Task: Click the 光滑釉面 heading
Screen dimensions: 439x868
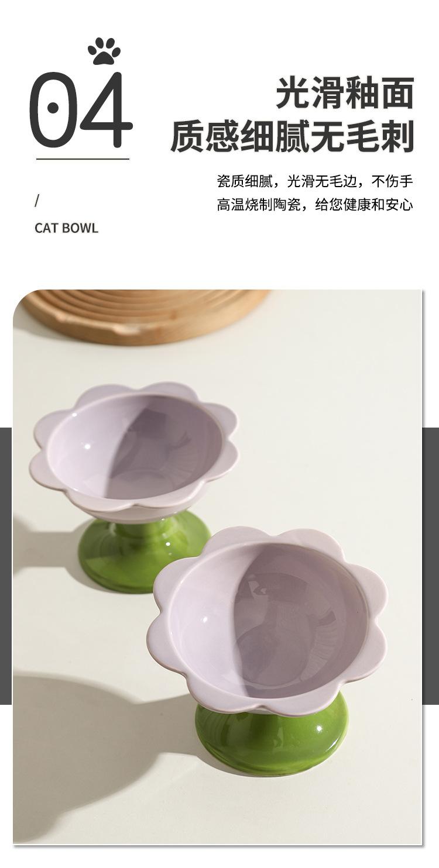Action: point(344,92)
